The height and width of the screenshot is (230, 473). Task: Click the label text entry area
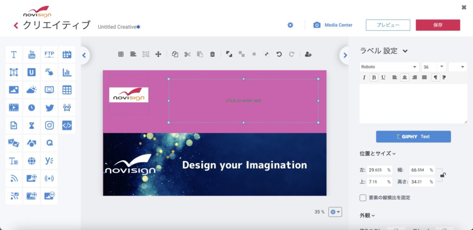413,104
